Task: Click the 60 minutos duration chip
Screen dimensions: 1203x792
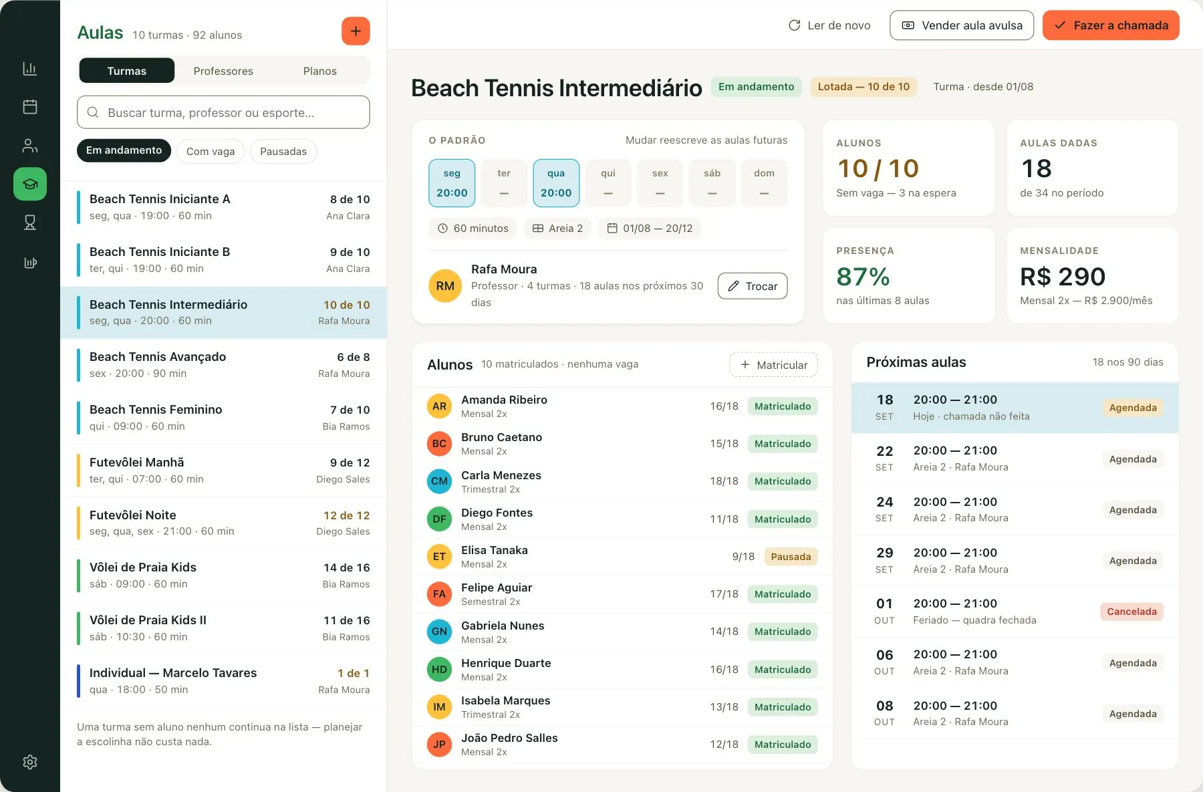Action: [473, 229]
